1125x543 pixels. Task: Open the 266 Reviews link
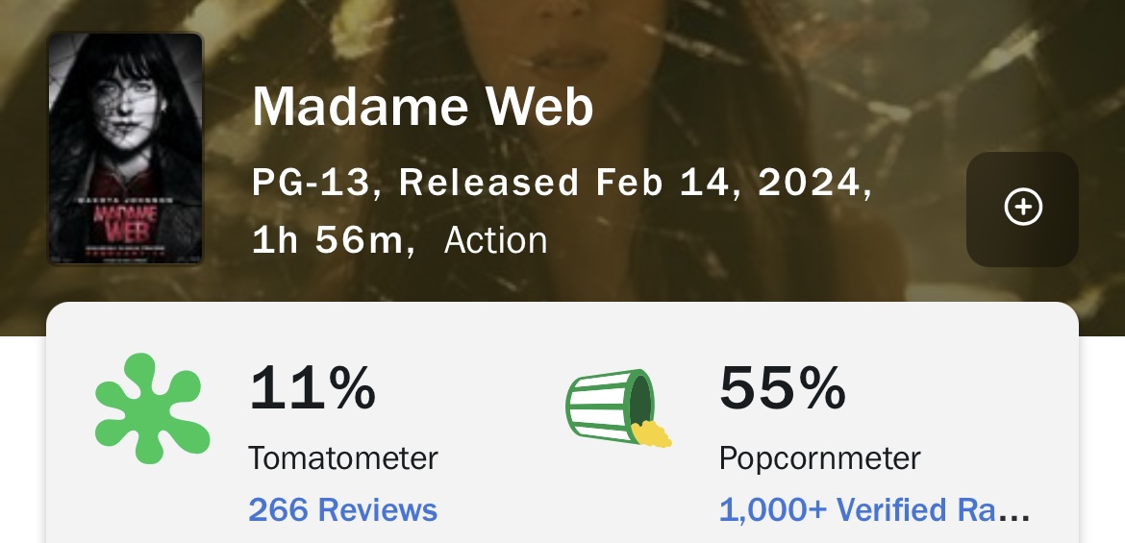pyautogui.click(x=342, y=509)
